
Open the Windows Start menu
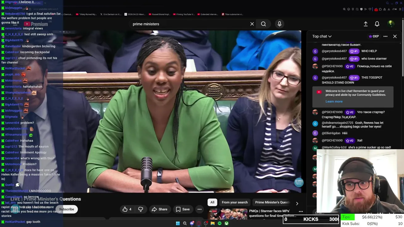pyautogui.click(x=178, y=224)
